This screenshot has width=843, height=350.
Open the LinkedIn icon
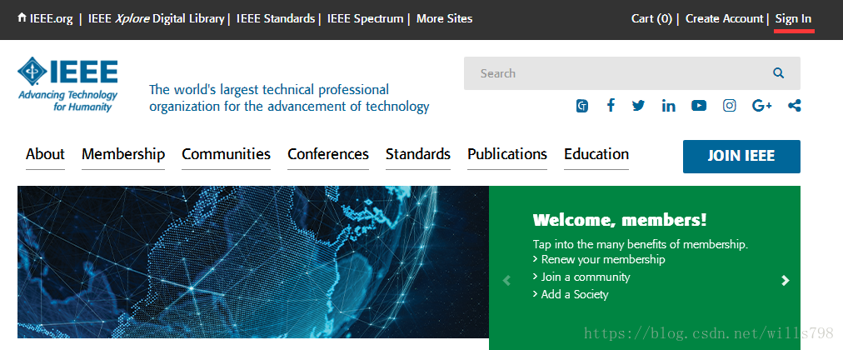(x=668, y=105)
